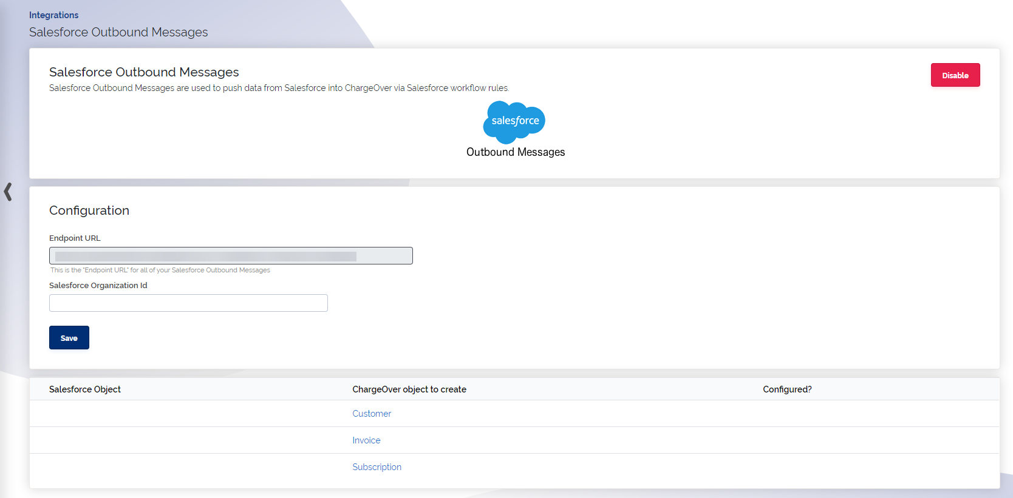Click the Endpoint URL helper text
The height and width of the screenshot is (498, 1013).
tap(160, 270)
